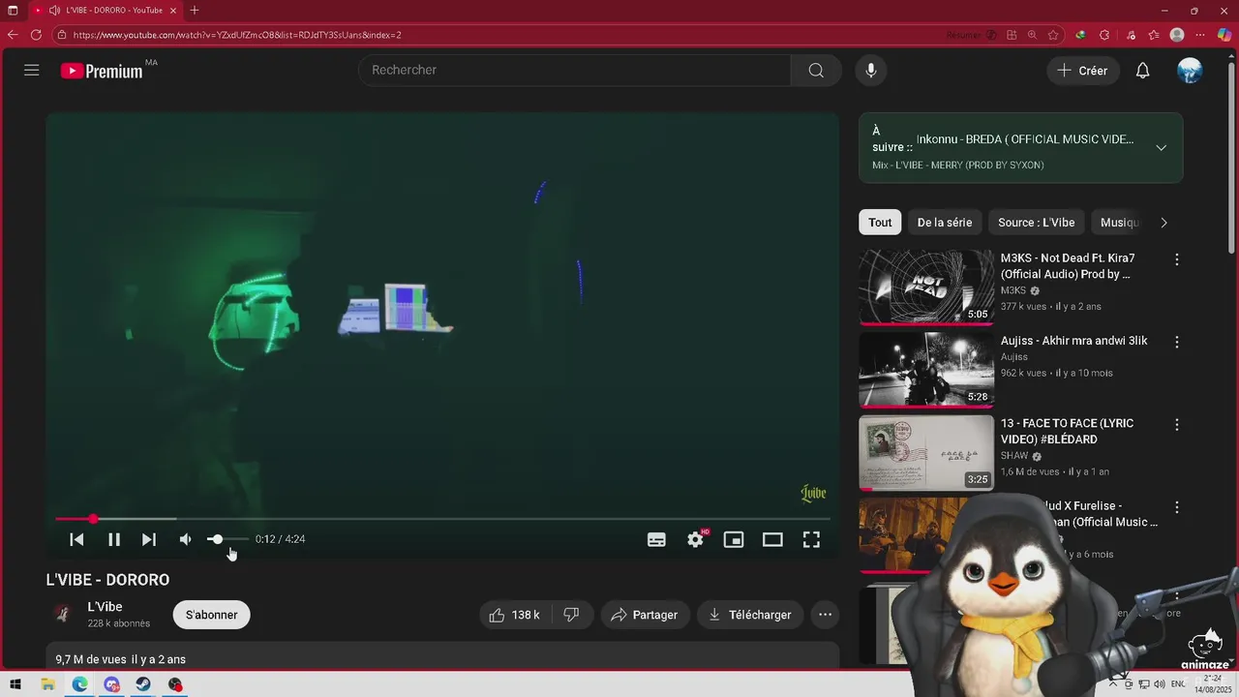Open File Explorer from taskbar
The image size is (1239, 697).
pyautogui.click(x=47, y=684)
